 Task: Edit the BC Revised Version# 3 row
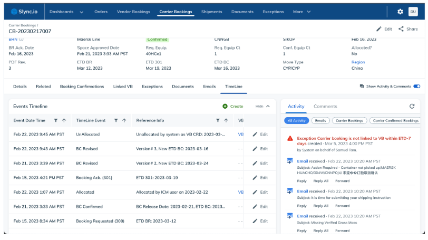260,149
